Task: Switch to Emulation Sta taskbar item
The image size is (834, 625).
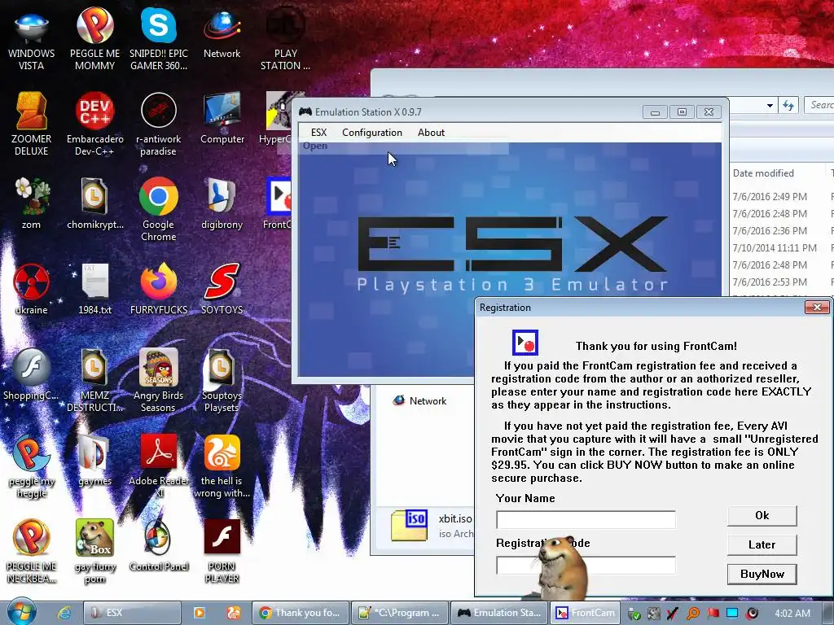Action: [499, 613]
